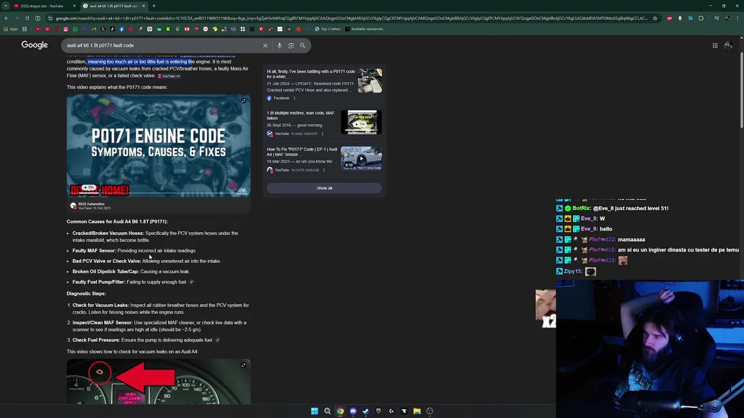Image resolution: width=744 pixels, height=418 pixels.
Task: Select 'Diagnostic Steps:' heading text
Action: pyautogui.click(x=86, y=294)
